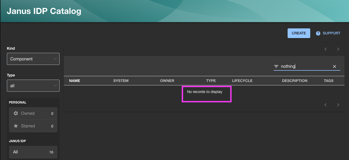Image resolution: width=349 pixels, height=160 pixels.
Task: Sort the table by the OWNER column
Action: point(167,81)
